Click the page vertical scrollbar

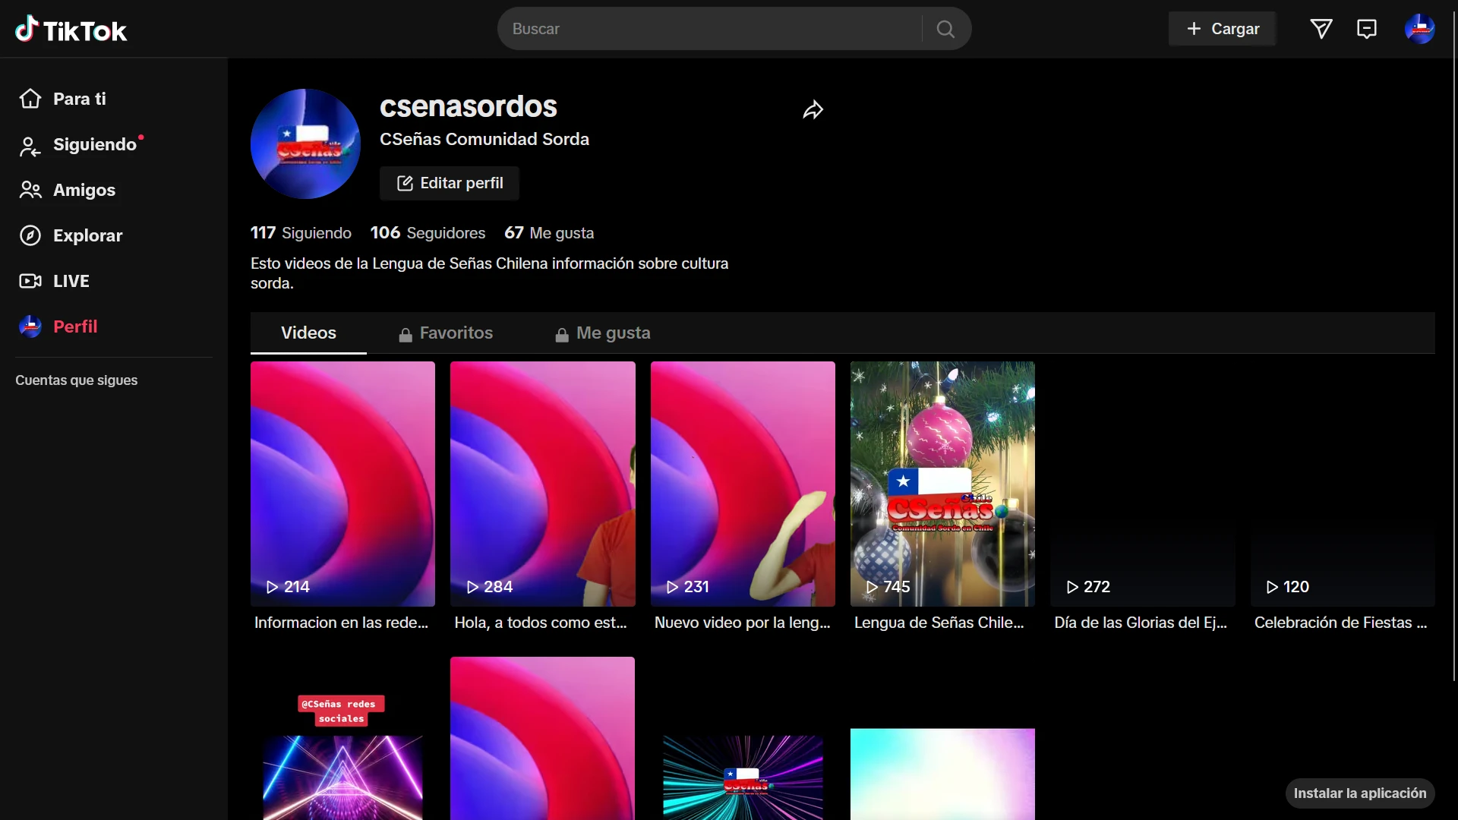point(1454,345)
